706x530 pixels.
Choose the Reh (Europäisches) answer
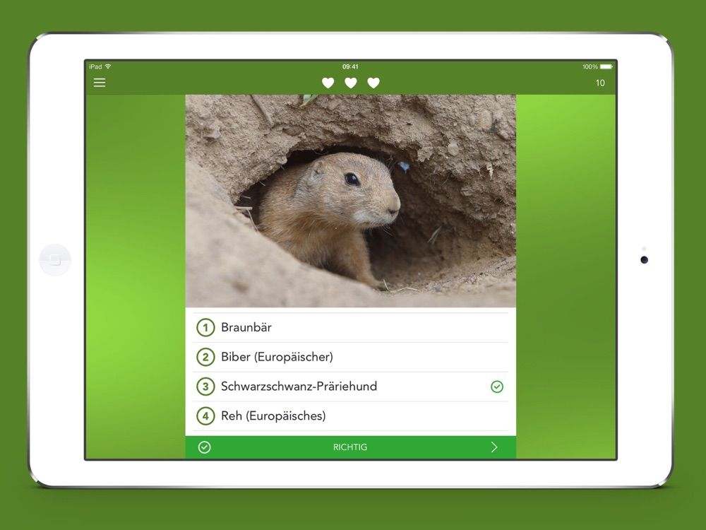tap(350, 416)
